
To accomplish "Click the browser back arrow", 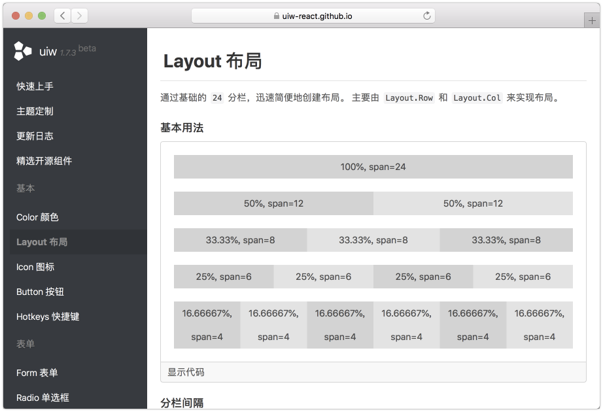I will (x=63, y=16).
